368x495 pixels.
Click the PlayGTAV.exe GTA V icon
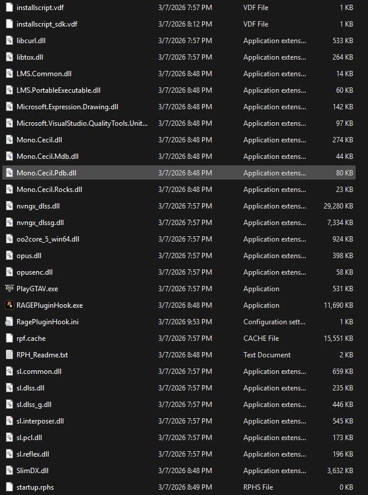(x=9, y=288)
